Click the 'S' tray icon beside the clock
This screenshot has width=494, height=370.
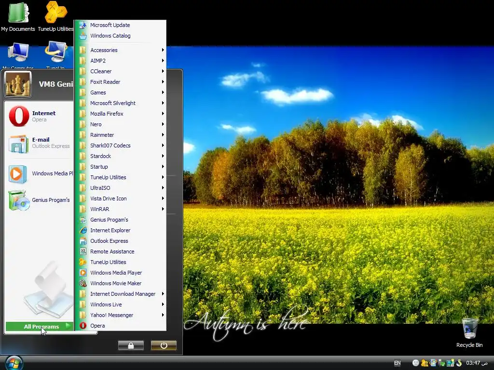(459, 363)
